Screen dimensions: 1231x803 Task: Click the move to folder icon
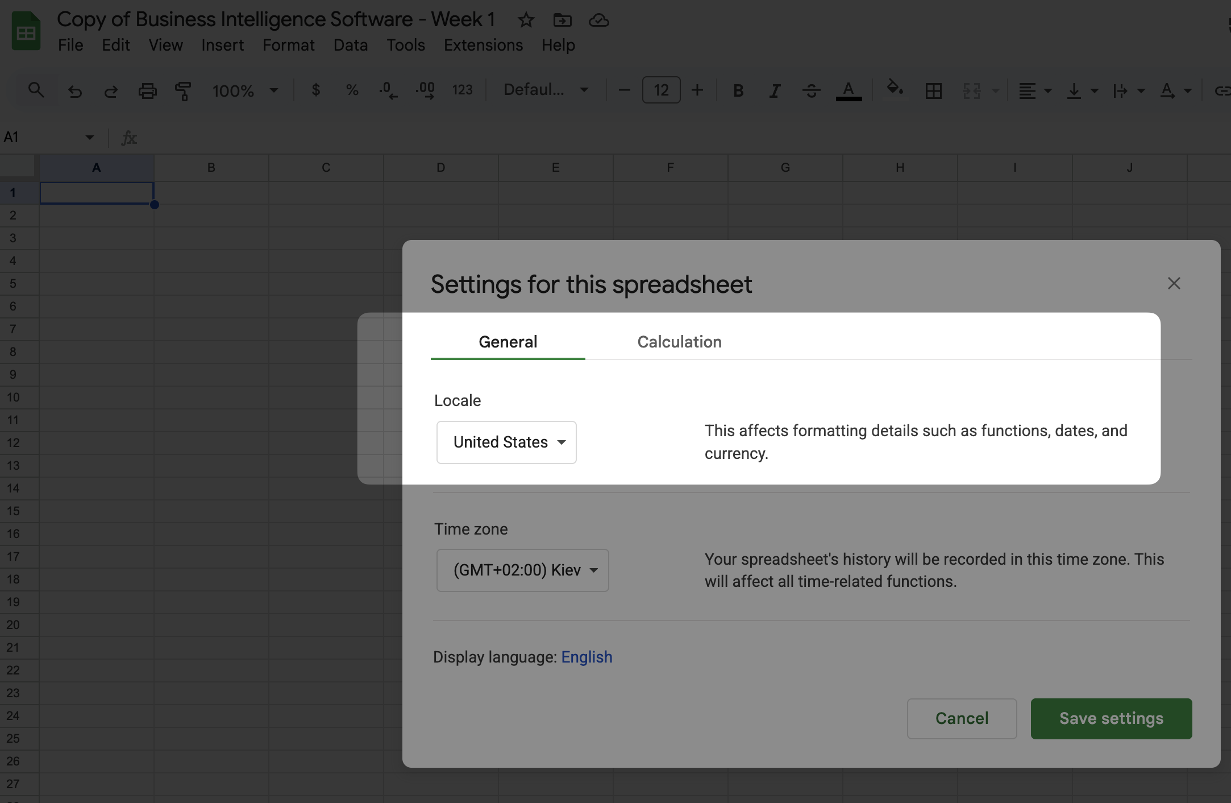click(x=562, y=20)
